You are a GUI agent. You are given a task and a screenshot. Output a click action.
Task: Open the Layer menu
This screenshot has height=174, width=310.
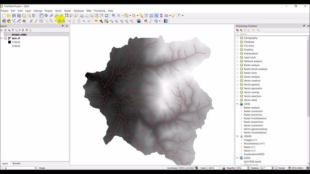28,11
